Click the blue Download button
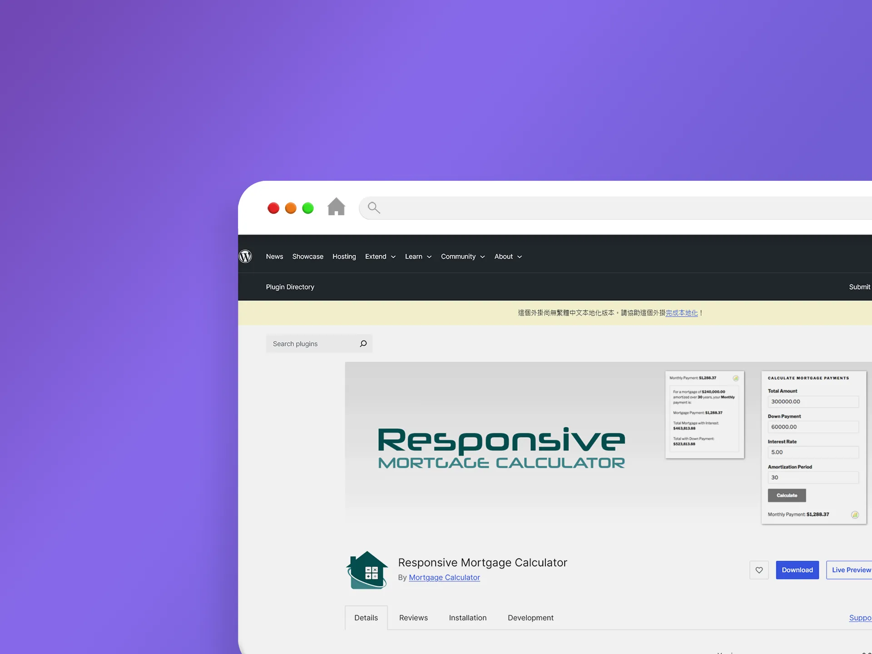Image resolution: width=872 pixels, height=654 pixels. pyautogui.click(x=798, y=570)
